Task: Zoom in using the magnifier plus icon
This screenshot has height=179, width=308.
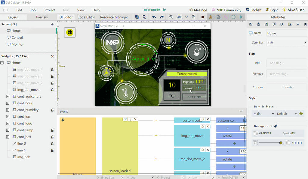Action: 193,17
